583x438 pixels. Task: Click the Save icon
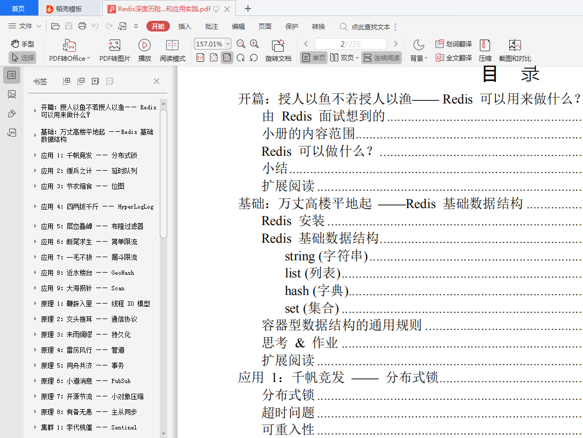[69, 26]
